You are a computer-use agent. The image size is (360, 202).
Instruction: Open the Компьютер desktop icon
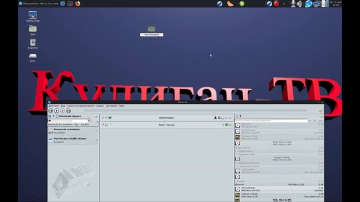(33, 16)
